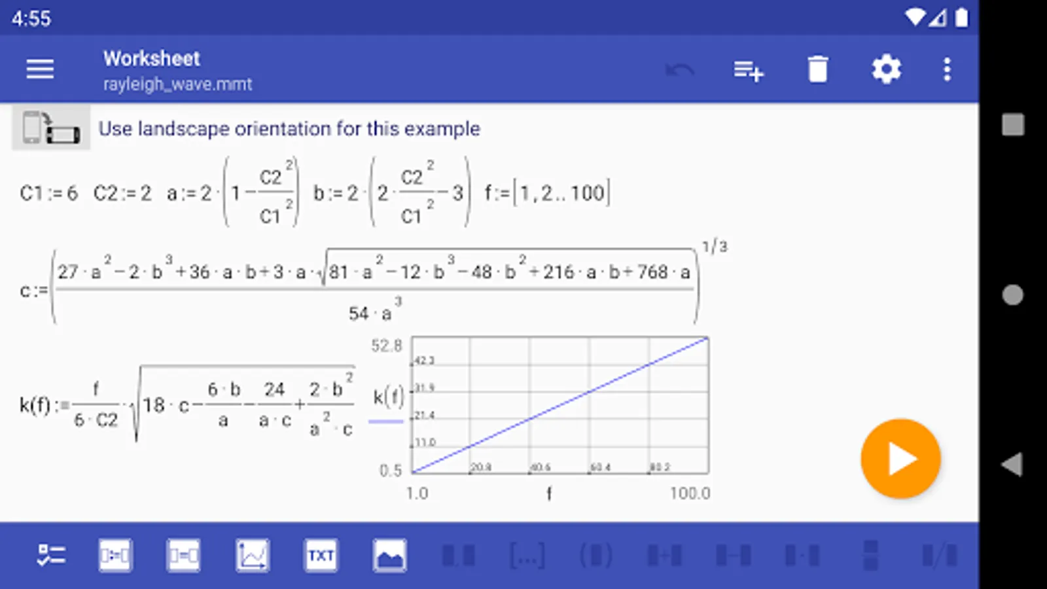Select the 6·C2 denominator in k(f)

coord(96,421)
